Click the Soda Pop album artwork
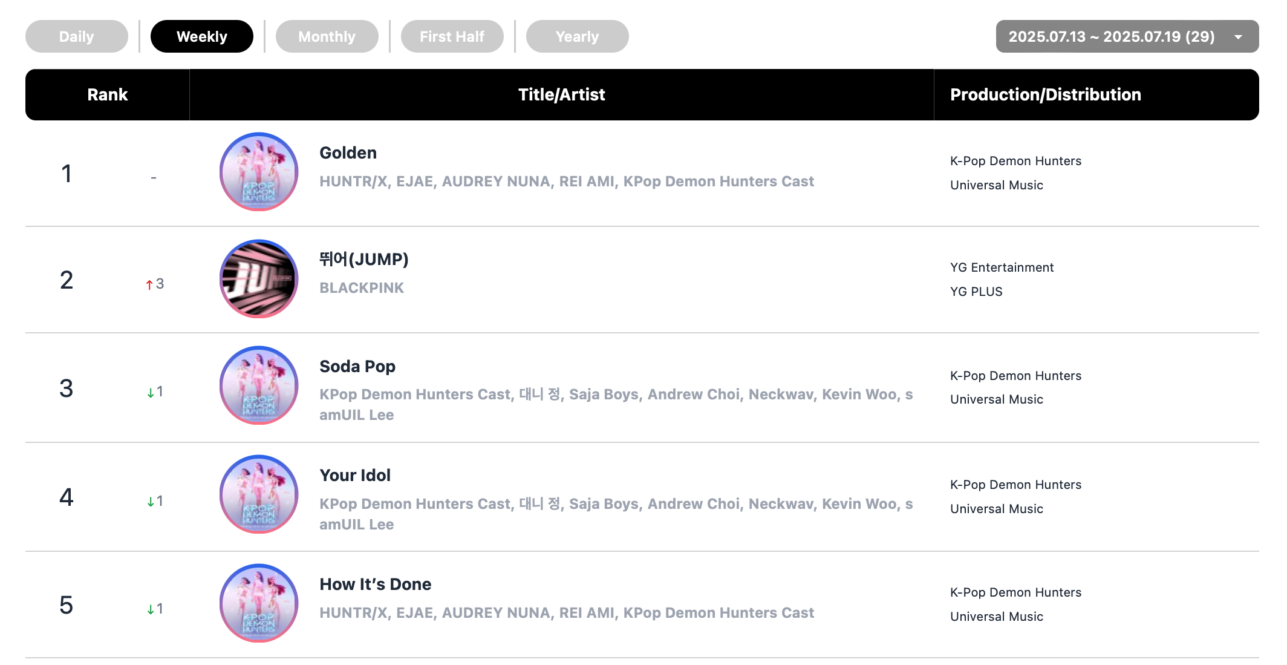Screen dimensions: 1287x665 pos(259,385)
